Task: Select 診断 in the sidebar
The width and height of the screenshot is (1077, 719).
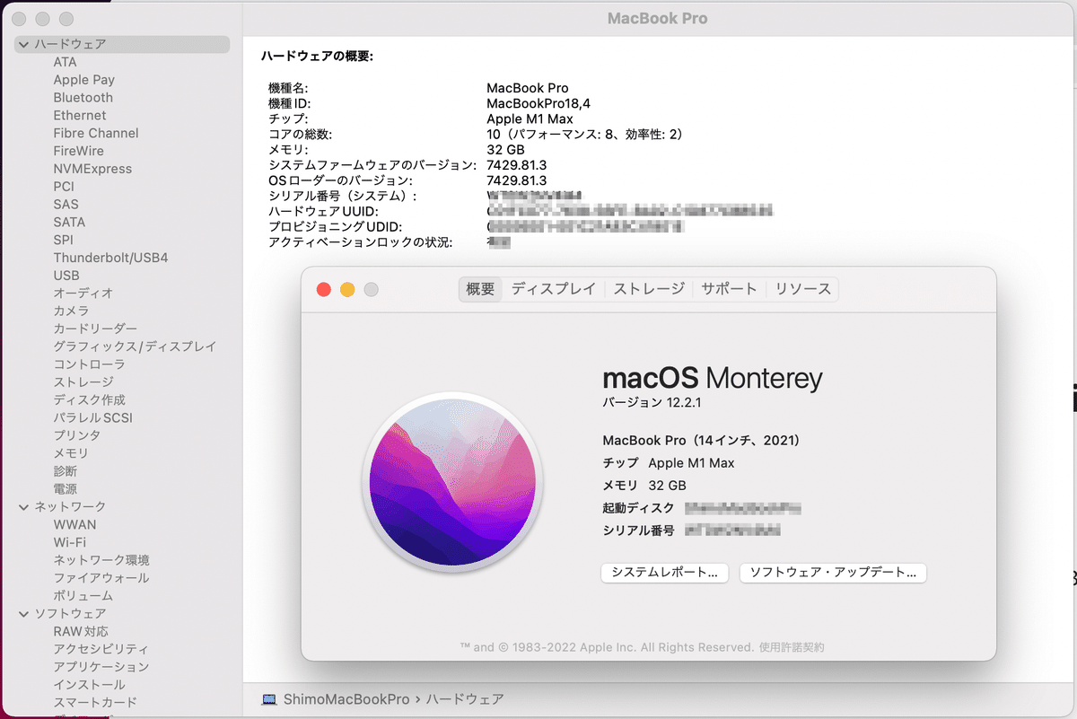Action: point(65,471)
